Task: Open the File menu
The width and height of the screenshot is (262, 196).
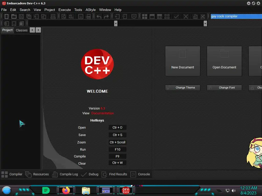Action: pyautogui.click(x=4, y=10)
